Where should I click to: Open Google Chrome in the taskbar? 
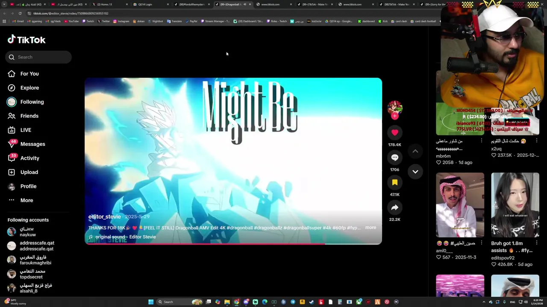coord(236,302)
